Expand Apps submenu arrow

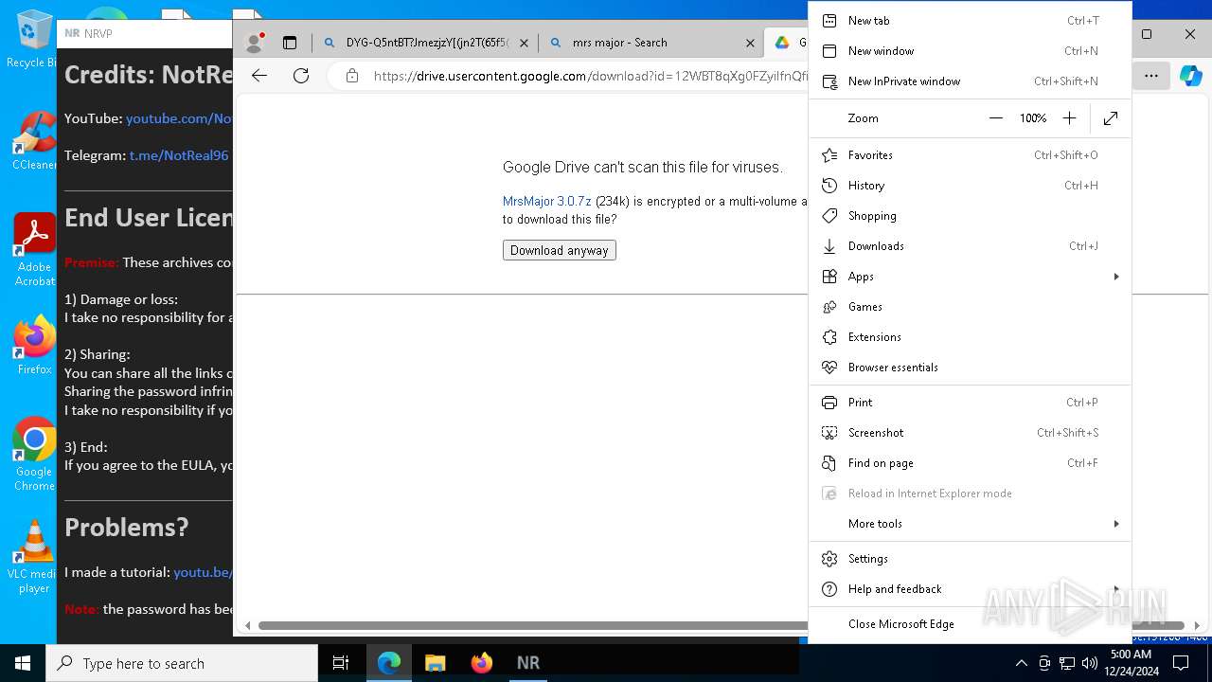click(x=1115, y=277)
